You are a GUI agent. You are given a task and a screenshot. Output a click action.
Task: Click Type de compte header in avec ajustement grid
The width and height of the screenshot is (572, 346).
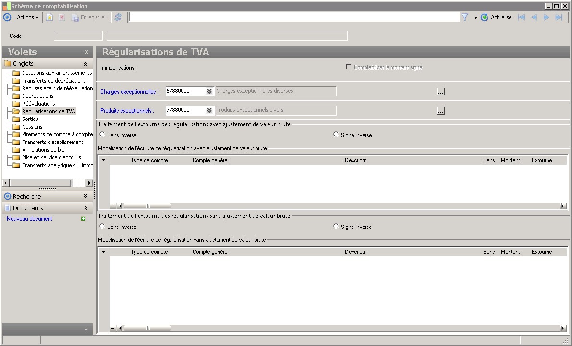click(149, 160)
